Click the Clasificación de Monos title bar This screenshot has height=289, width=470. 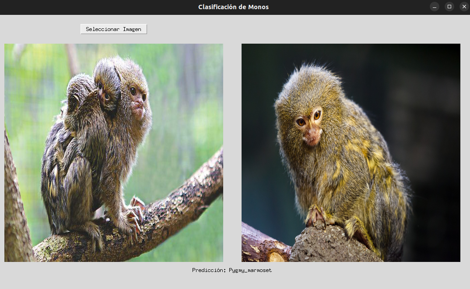tap(233, 7)
